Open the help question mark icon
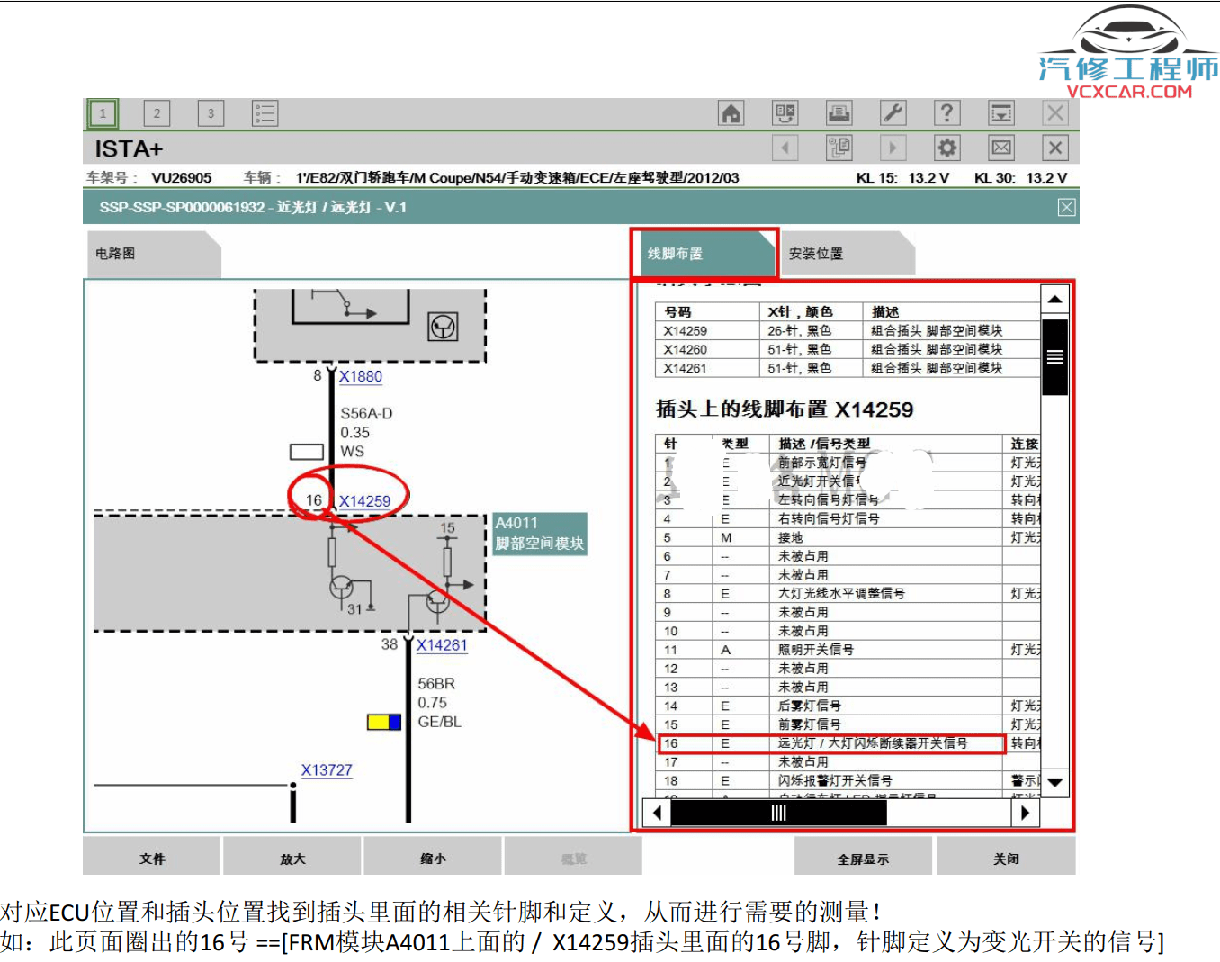This screenshot has width=1220, height=962. 946,112
